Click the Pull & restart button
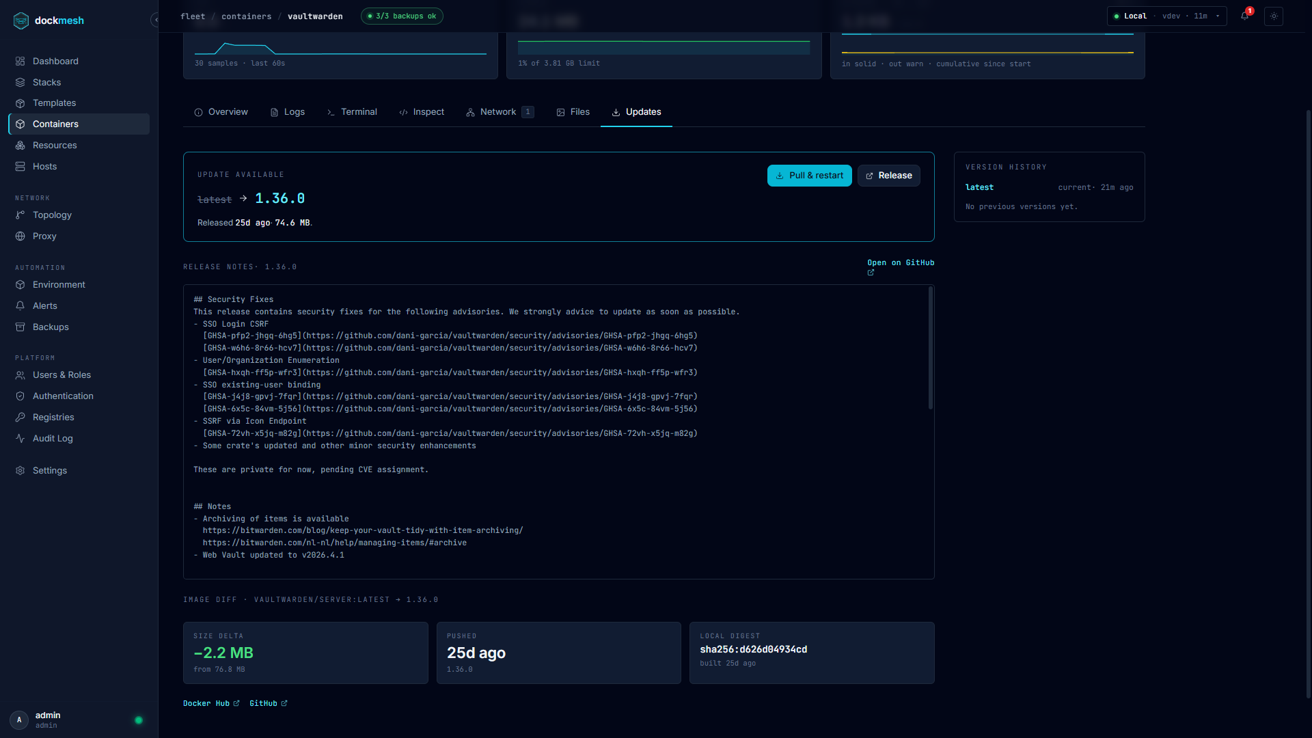The image size is (1312, 738). 809,176
